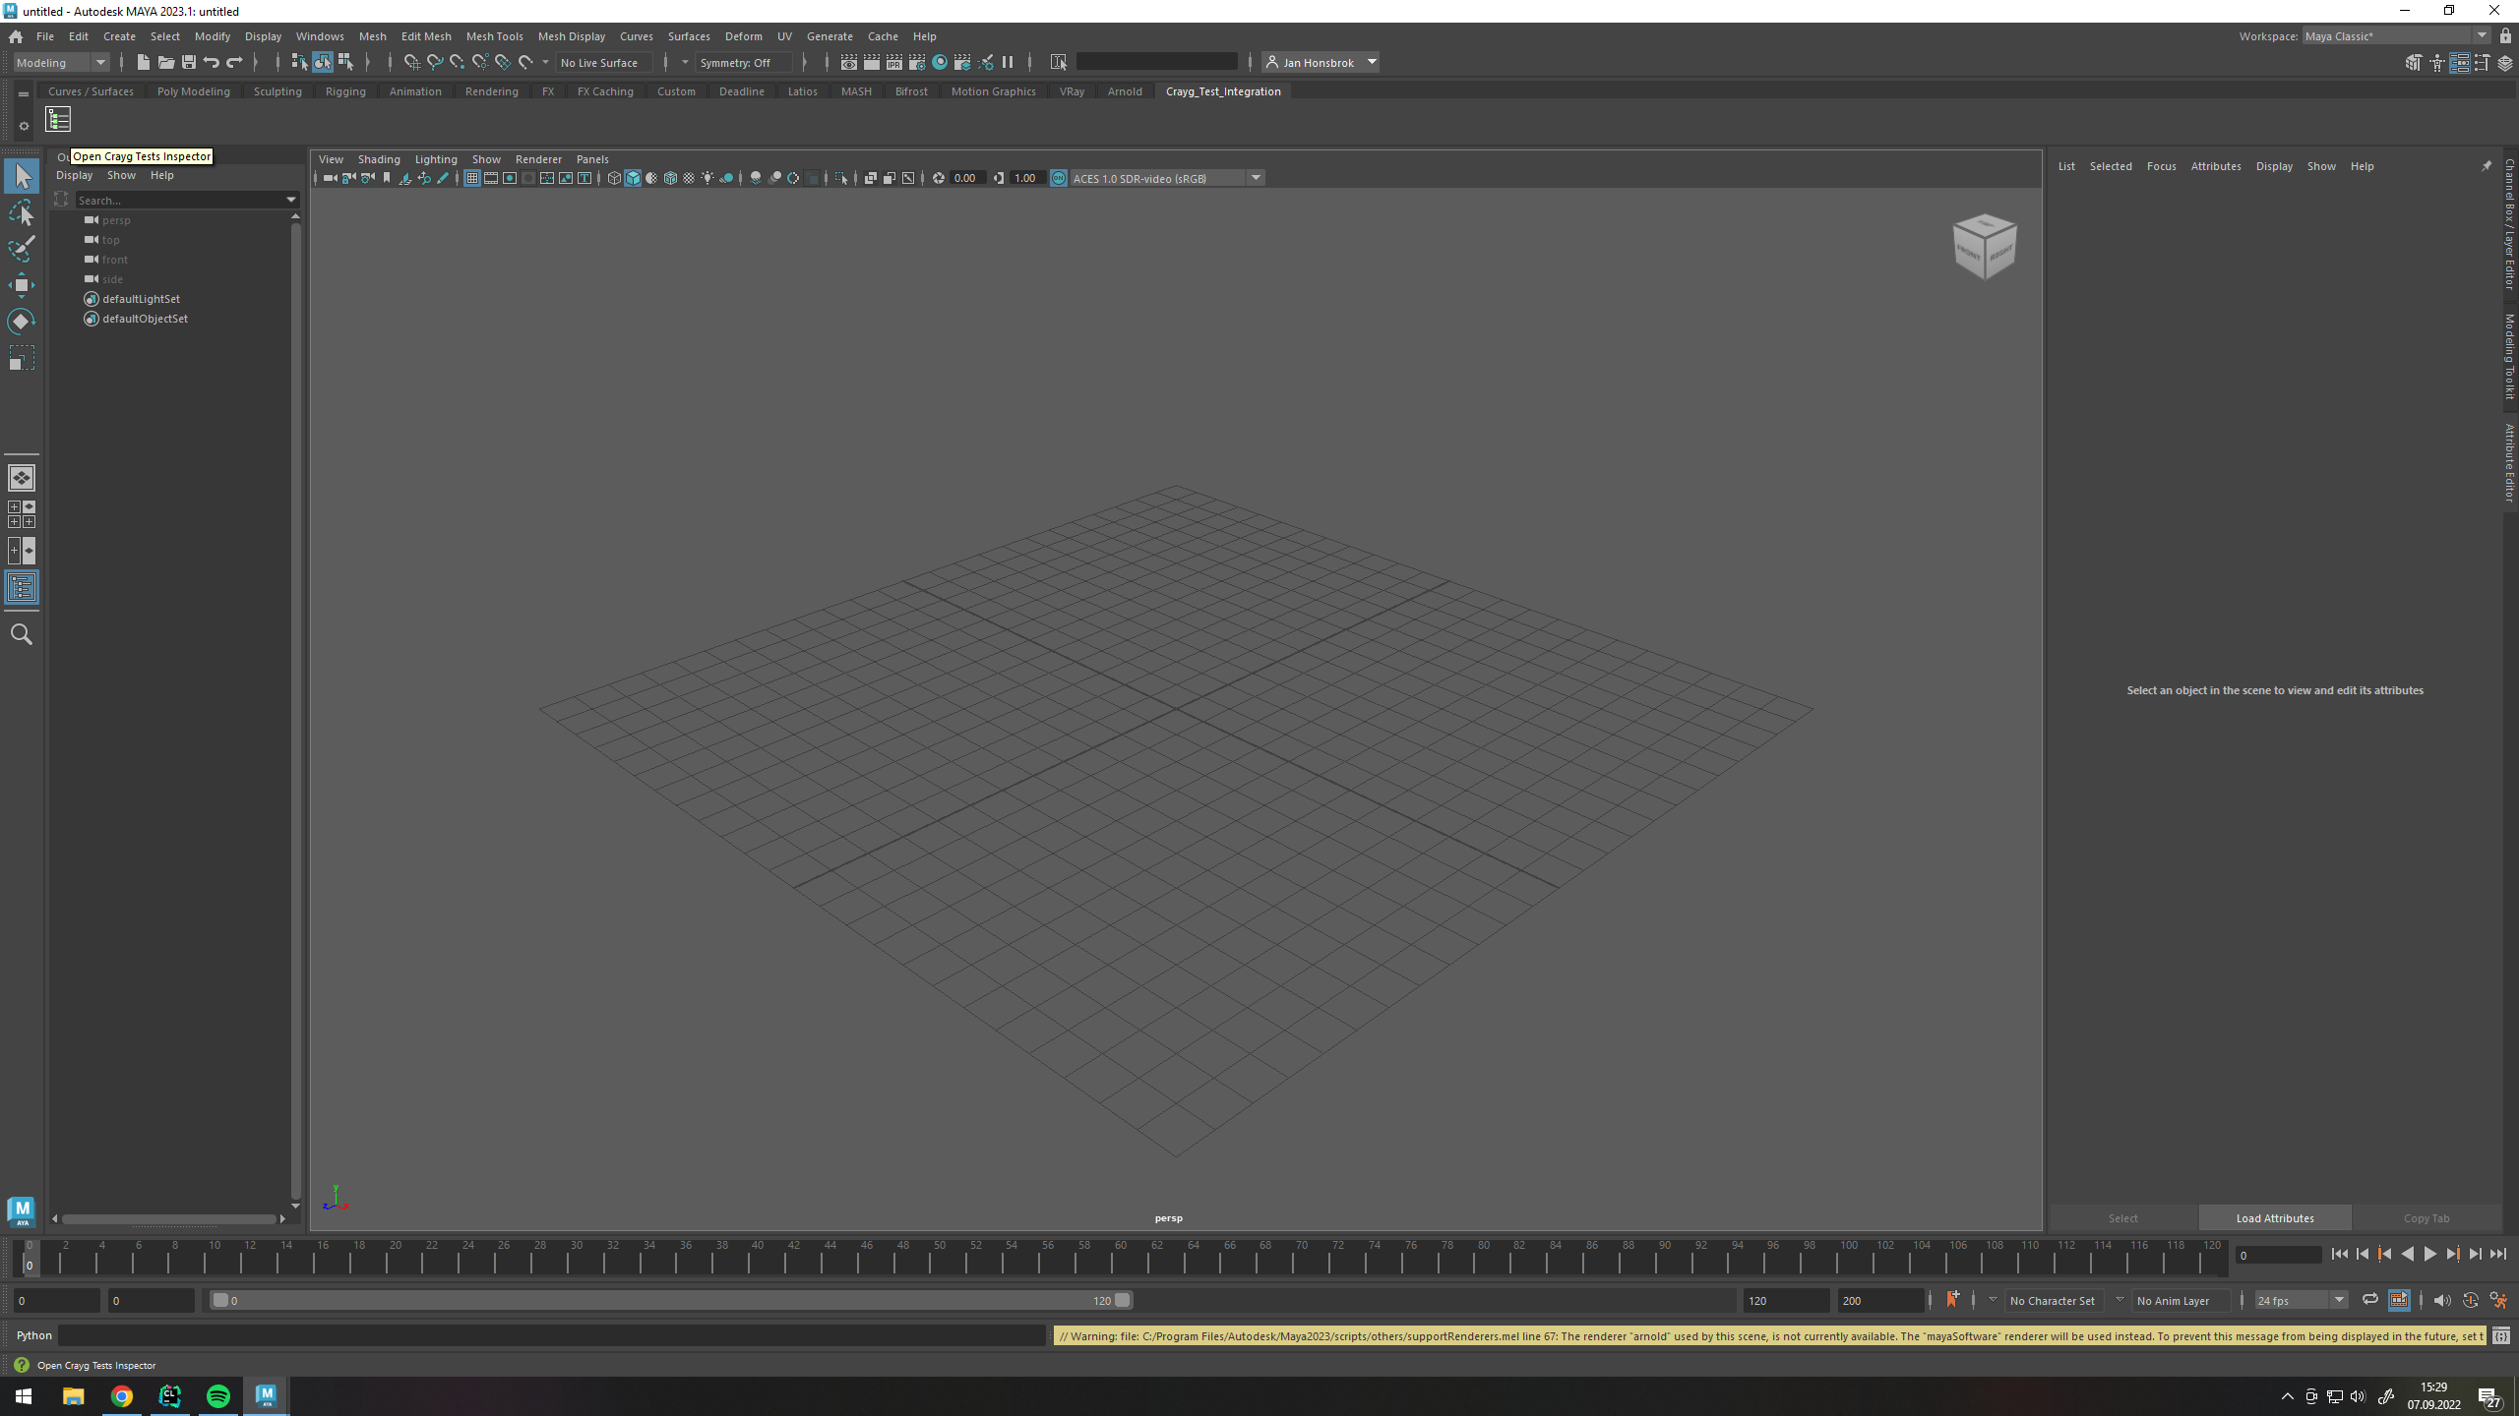Add a bookmark with orange bookmark icon
Screen dimensions: 2519x1416
tap(1952, 1300)
